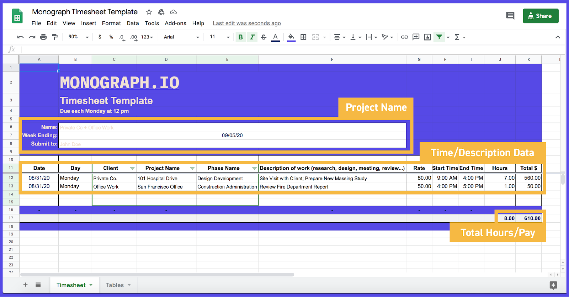The image size is (569, 297).
Task: Click the Insert comment icon
Action: [416, 37]
